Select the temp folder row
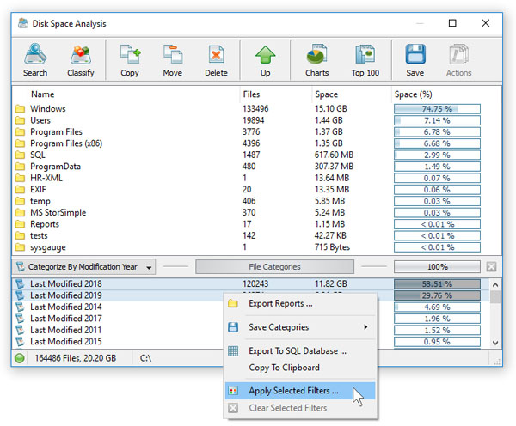 (x=256, y=201)
